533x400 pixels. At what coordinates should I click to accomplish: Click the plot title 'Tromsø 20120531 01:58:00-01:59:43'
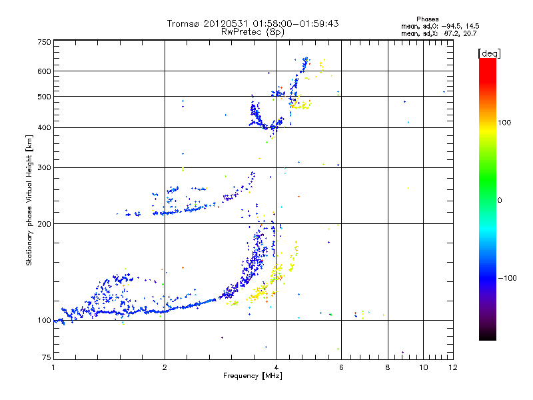tap(253, 23)
